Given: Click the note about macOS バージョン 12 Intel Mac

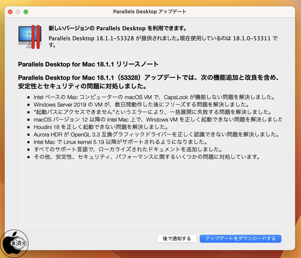Looking at the screenshot, I should pyautogui.click(x=158, y=120).
